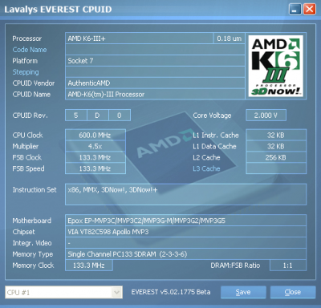Click the Integr. Video value field

(x=185, y=243)
